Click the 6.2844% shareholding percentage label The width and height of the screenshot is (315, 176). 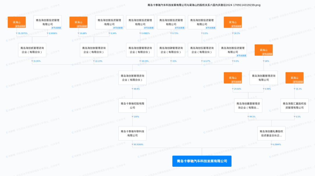point(276,144)
